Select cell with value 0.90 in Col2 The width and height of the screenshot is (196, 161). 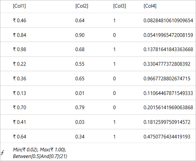click(80, 35)
